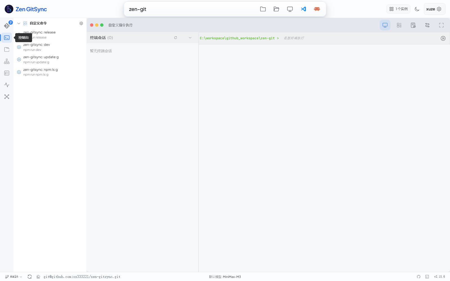Open the 1个实例 instances button

pos(398,9)
